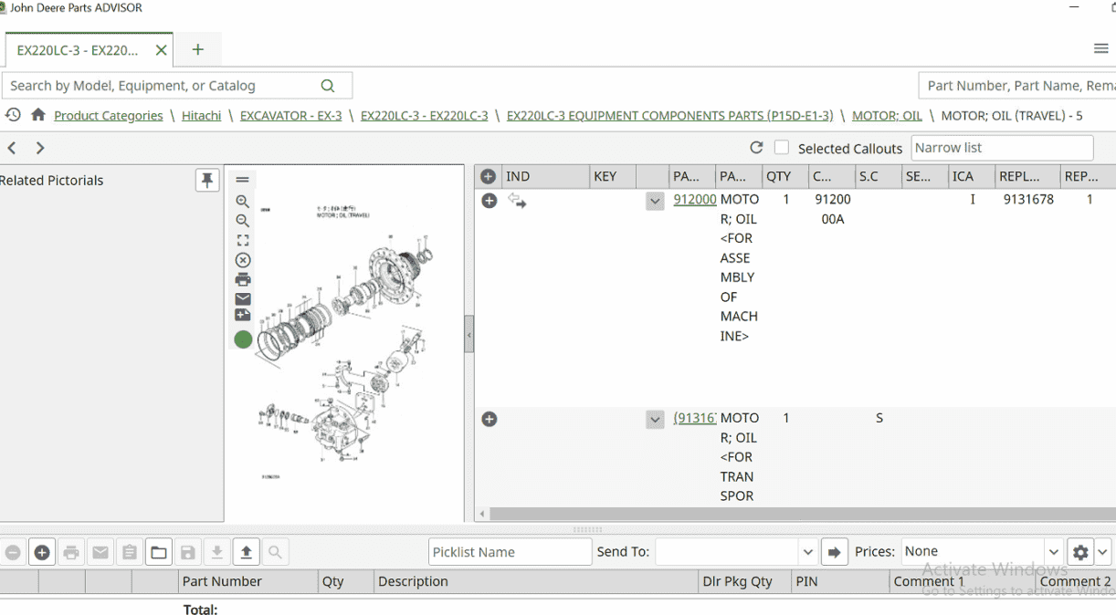Click the replacement arrows icon in first row
Viewport: 1116px width, 615px height.
pos(517,201)
